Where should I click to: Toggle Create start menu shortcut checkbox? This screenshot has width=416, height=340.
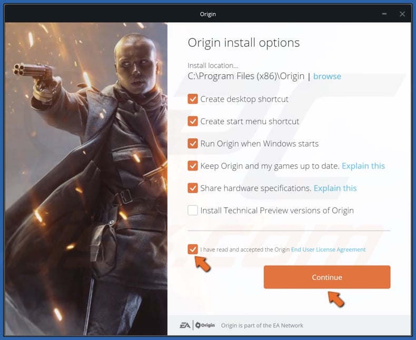(x=193, y=121)
